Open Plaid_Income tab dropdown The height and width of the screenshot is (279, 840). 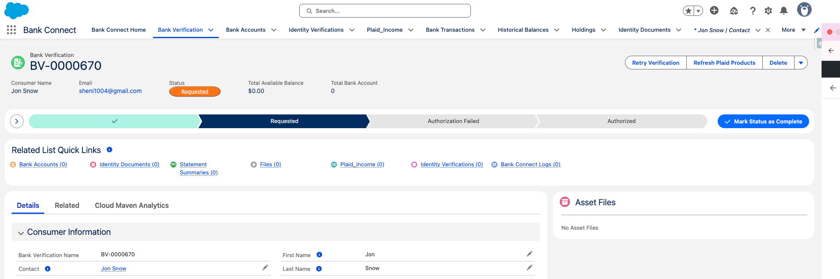tap(411, 30)
